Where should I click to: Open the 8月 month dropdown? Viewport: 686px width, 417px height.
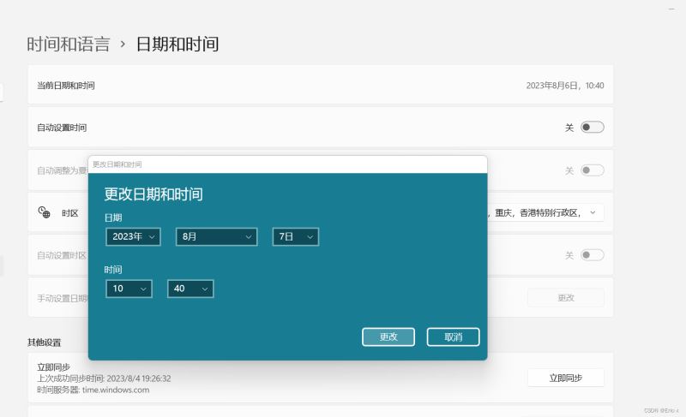(x=217, y=236)
